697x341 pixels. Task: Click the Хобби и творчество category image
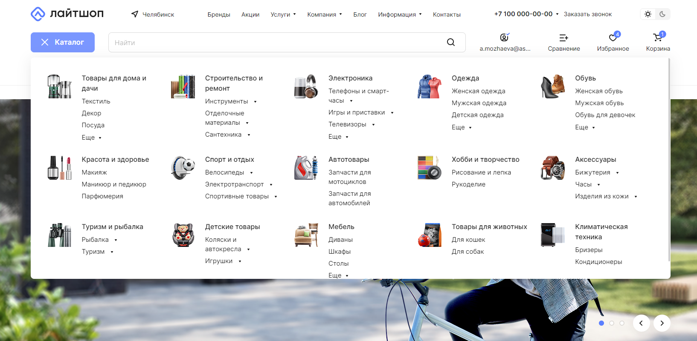point(429,168)
